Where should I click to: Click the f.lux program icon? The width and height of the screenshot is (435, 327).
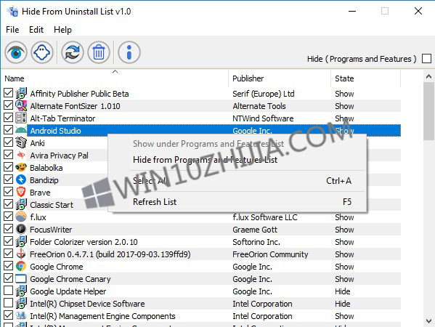(x=21, y=217)
